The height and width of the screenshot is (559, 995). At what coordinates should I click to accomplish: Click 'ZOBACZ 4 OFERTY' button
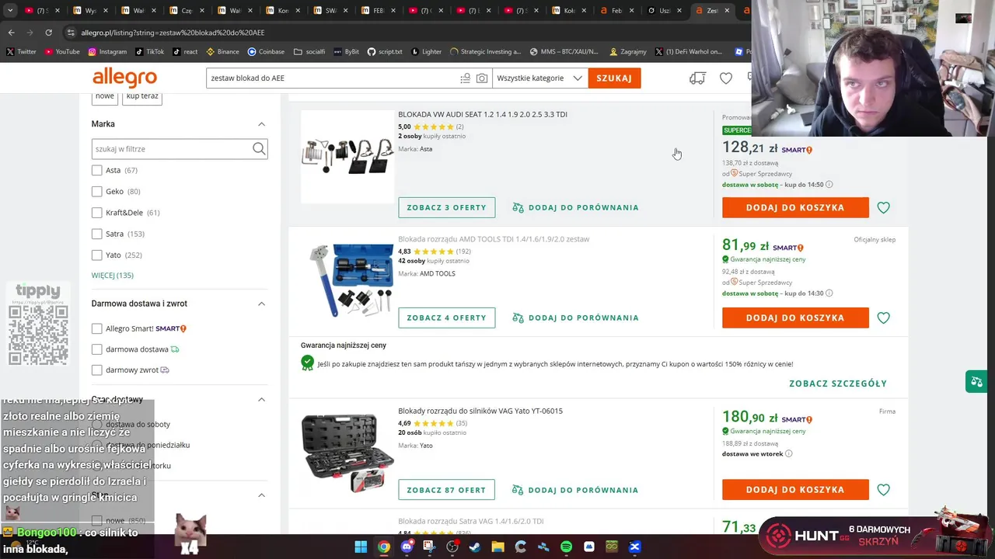click(446, 318)
